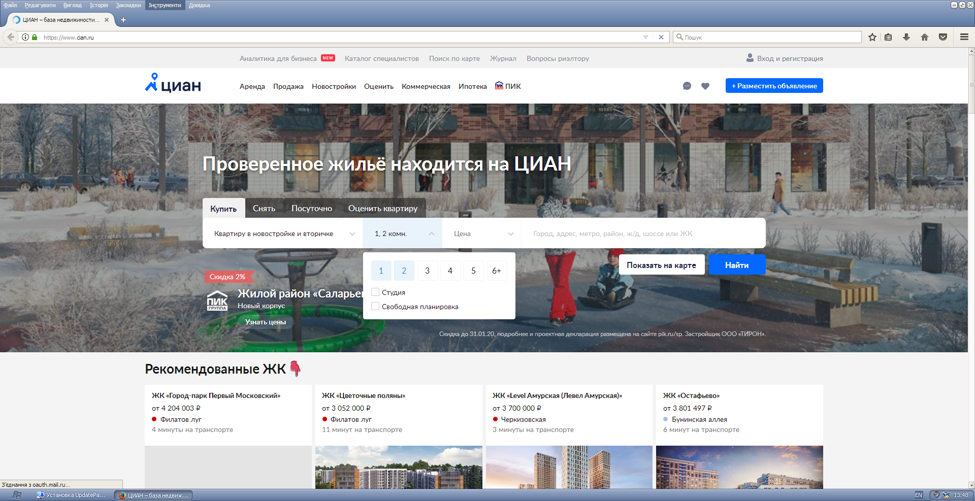975x501 pixels.
Task: Open the Файл menu
Action: 10,5
